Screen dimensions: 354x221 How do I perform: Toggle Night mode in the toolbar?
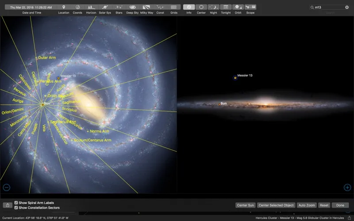(213, 8)
